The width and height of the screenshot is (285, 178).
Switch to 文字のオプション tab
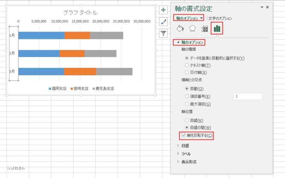(x=220, y=18)
